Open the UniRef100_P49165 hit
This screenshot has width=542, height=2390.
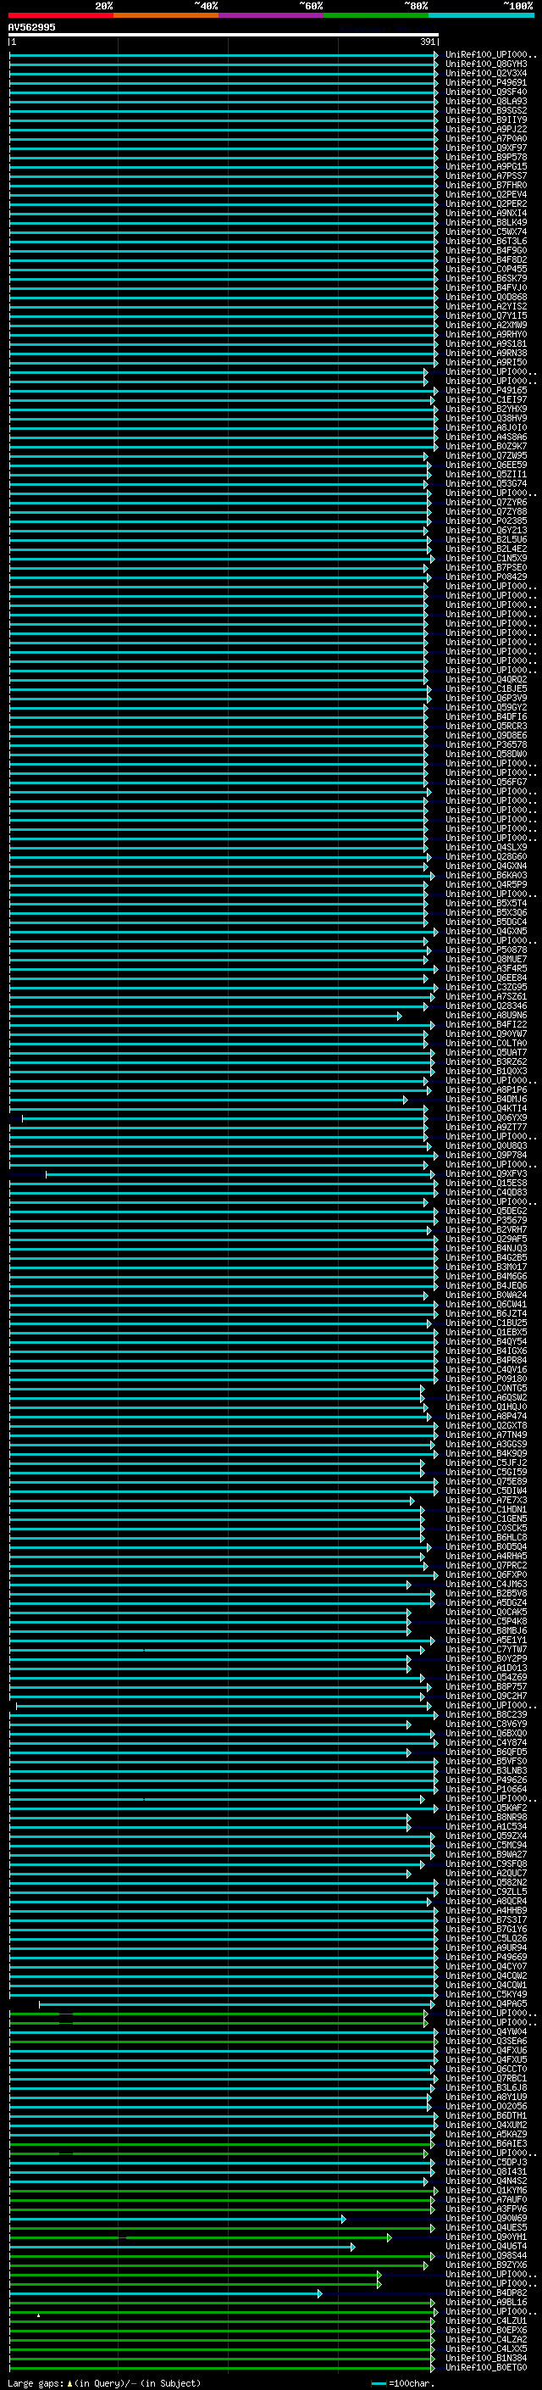coord(486,391)
